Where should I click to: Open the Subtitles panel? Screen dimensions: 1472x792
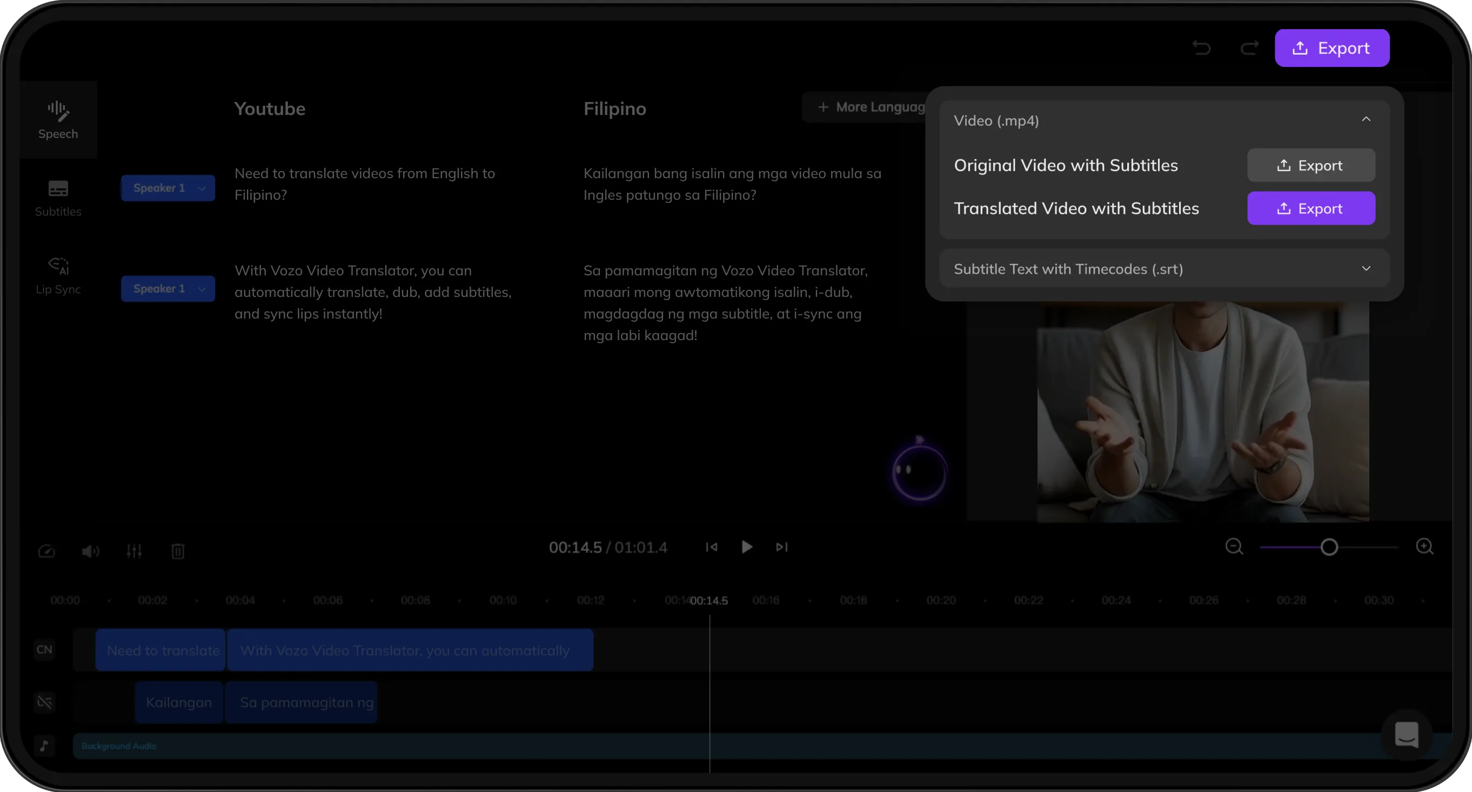pos(58,198)
